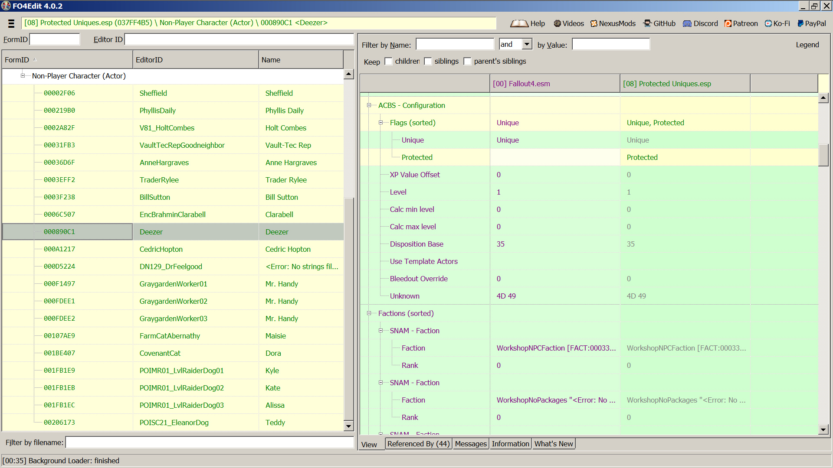Open the Patreon link

point(741,23)
